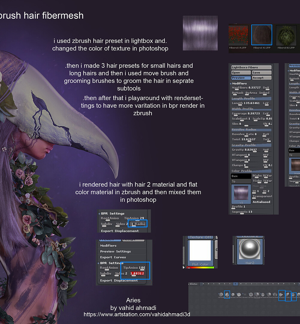Click the red 1.88312 radius field
The height and width of the screenshot is (324, 300).
137,274
